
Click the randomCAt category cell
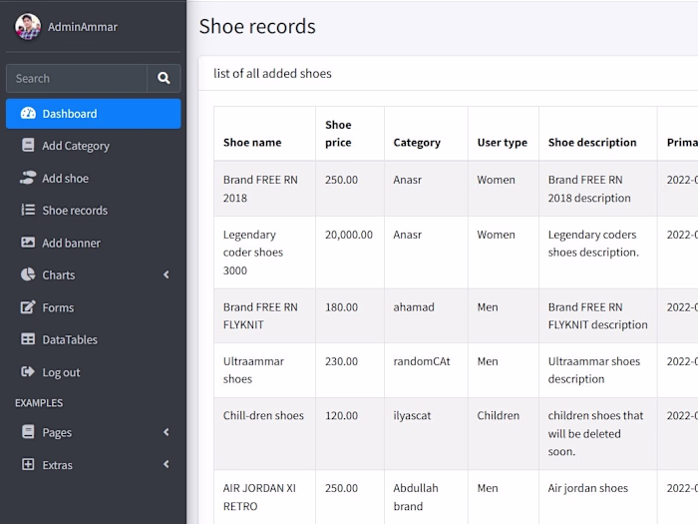pos(426,370)
